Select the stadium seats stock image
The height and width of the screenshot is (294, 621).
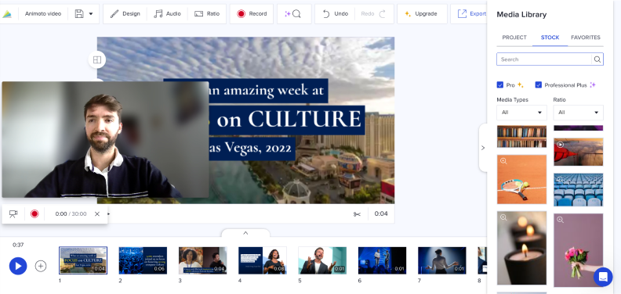578,190
